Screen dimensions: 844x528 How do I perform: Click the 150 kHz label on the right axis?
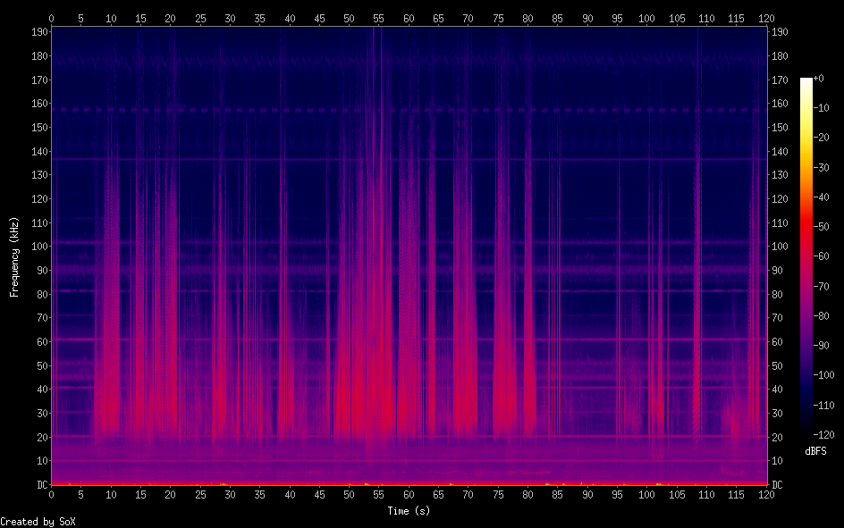tap(781, 127)
